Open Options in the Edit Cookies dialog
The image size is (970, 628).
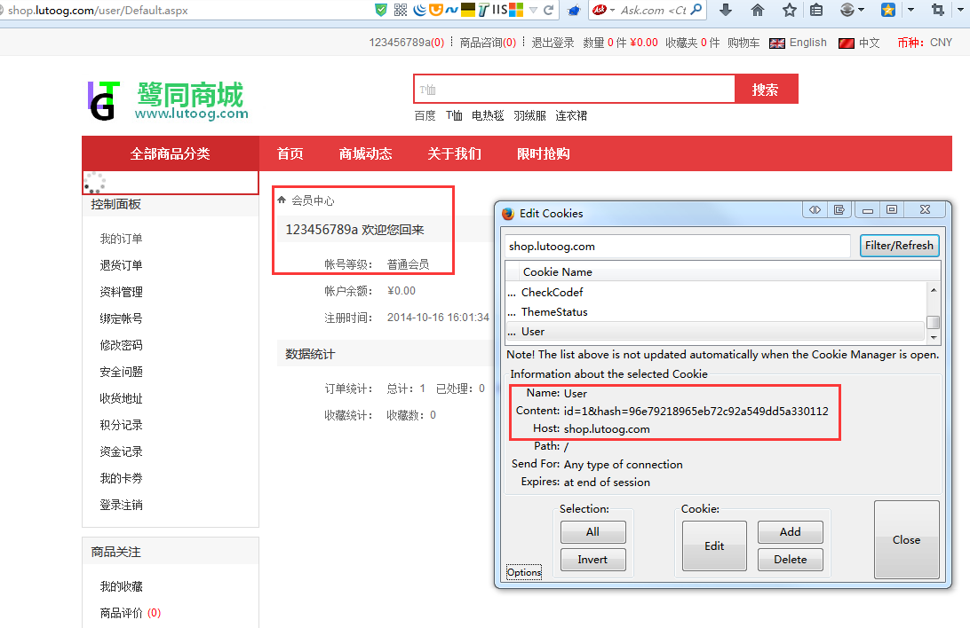pos(524,572)
